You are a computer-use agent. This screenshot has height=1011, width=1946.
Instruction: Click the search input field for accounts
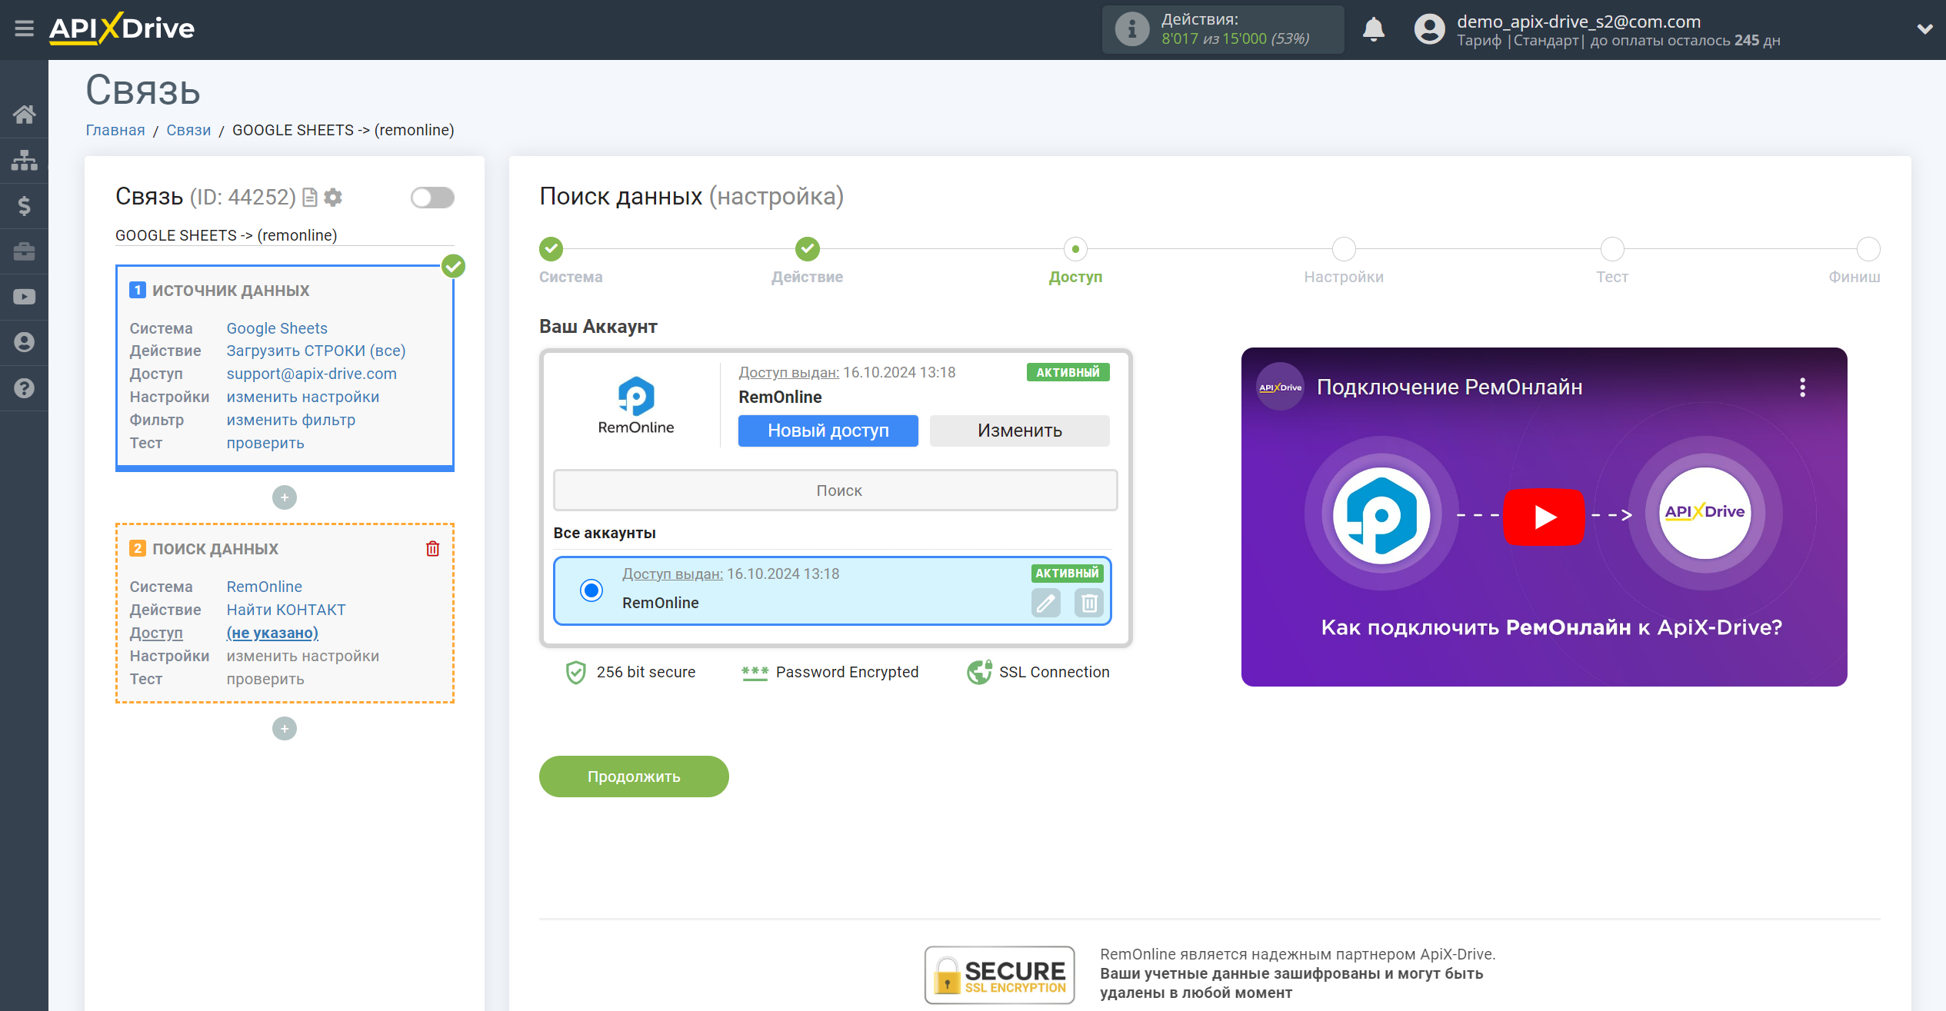click(837, 490)
